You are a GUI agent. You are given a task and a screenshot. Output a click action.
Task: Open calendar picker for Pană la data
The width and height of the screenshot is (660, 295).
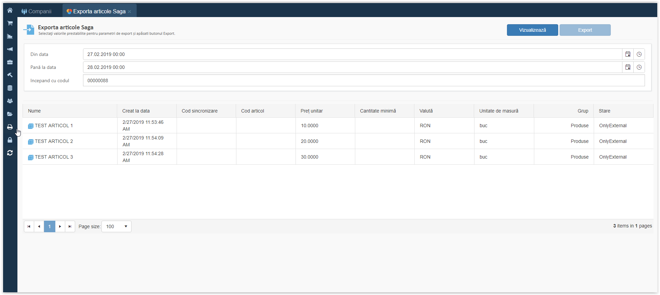628,67
